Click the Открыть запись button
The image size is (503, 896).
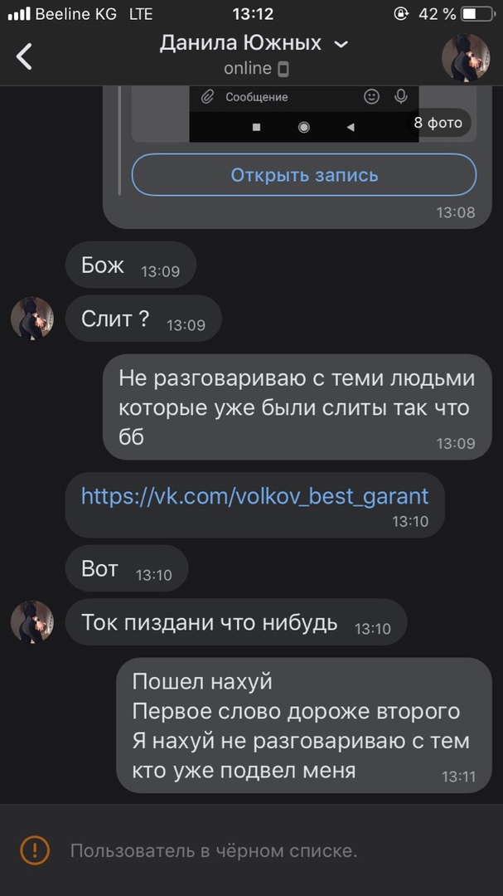[x=304, y=175]
